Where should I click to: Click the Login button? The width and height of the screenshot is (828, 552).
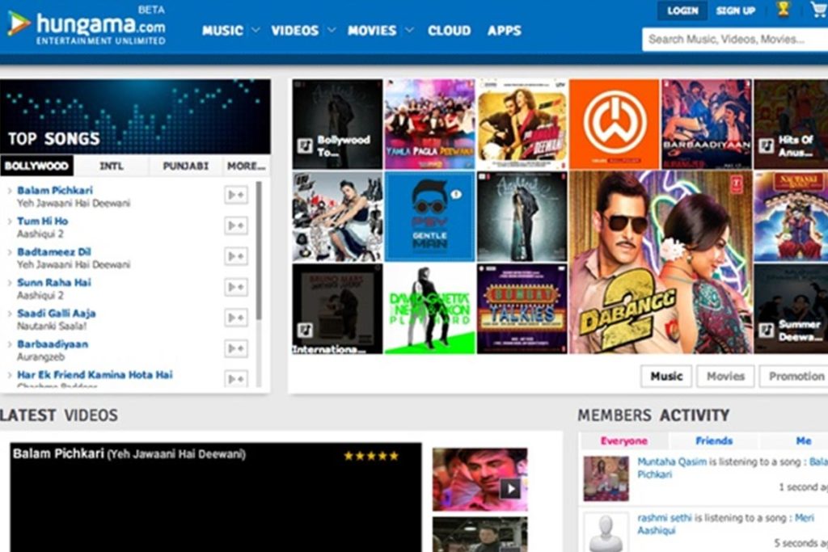pos(682,11)
